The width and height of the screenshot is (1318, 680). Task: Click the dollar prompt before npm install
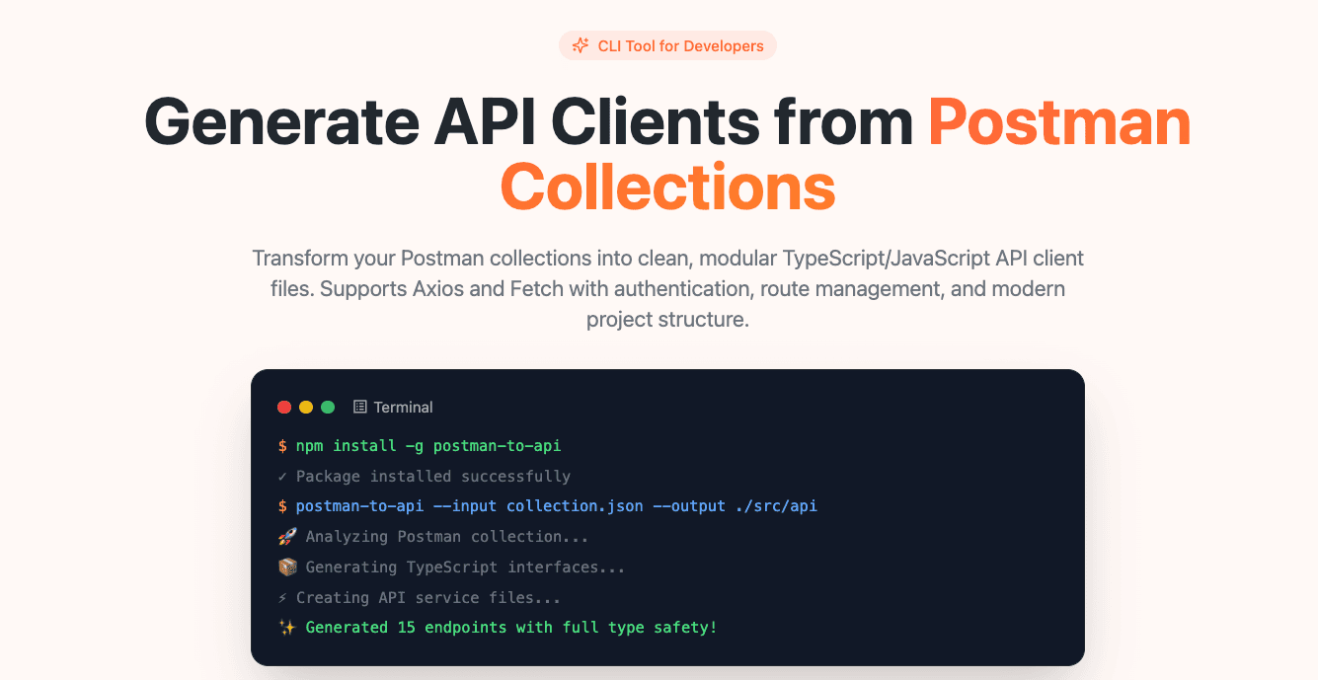click(282, 445)
